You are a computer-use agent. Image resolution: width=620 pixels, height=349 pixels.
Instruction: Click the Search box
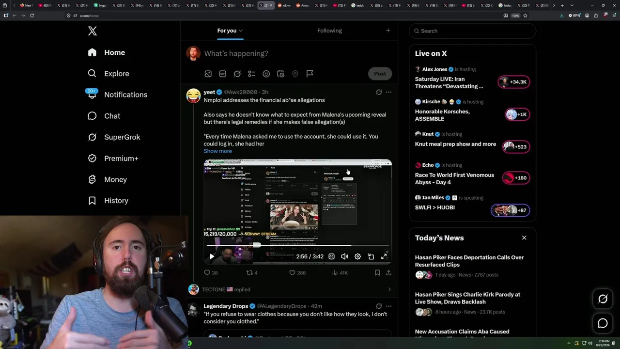point(473,31)
